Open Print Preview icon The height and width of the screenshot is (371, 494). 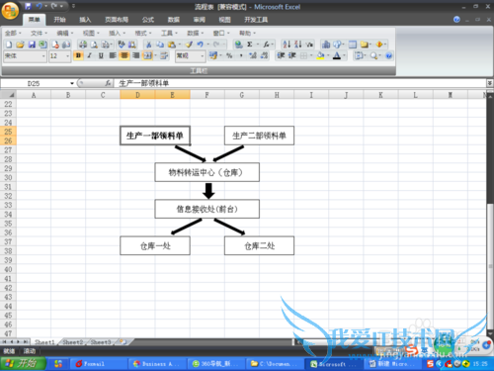94,45
